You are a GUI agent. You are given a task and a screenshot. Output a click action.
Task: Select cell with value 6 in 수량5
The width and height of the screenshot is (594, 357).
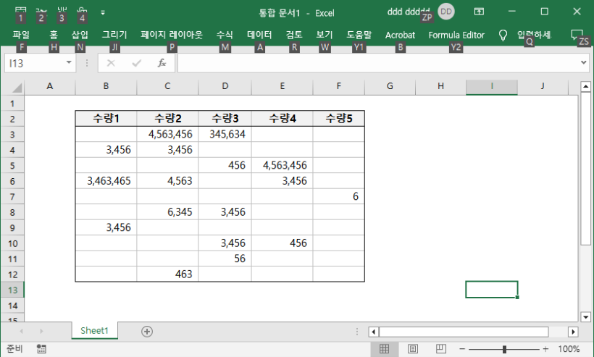pos(339,196)
